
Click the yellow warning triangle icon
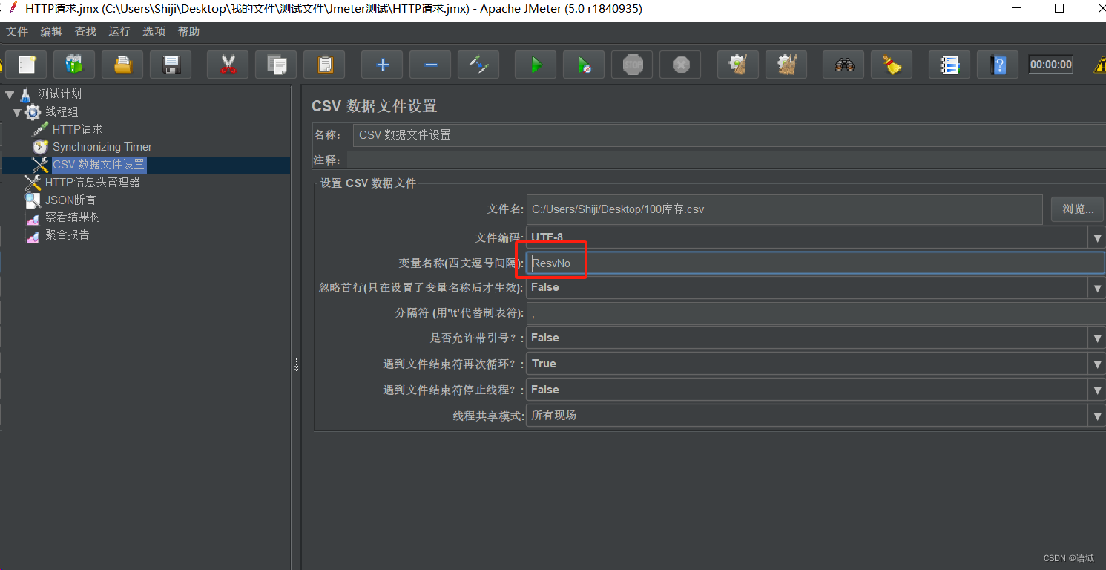pyautogui.click(x=1099, y=65)
